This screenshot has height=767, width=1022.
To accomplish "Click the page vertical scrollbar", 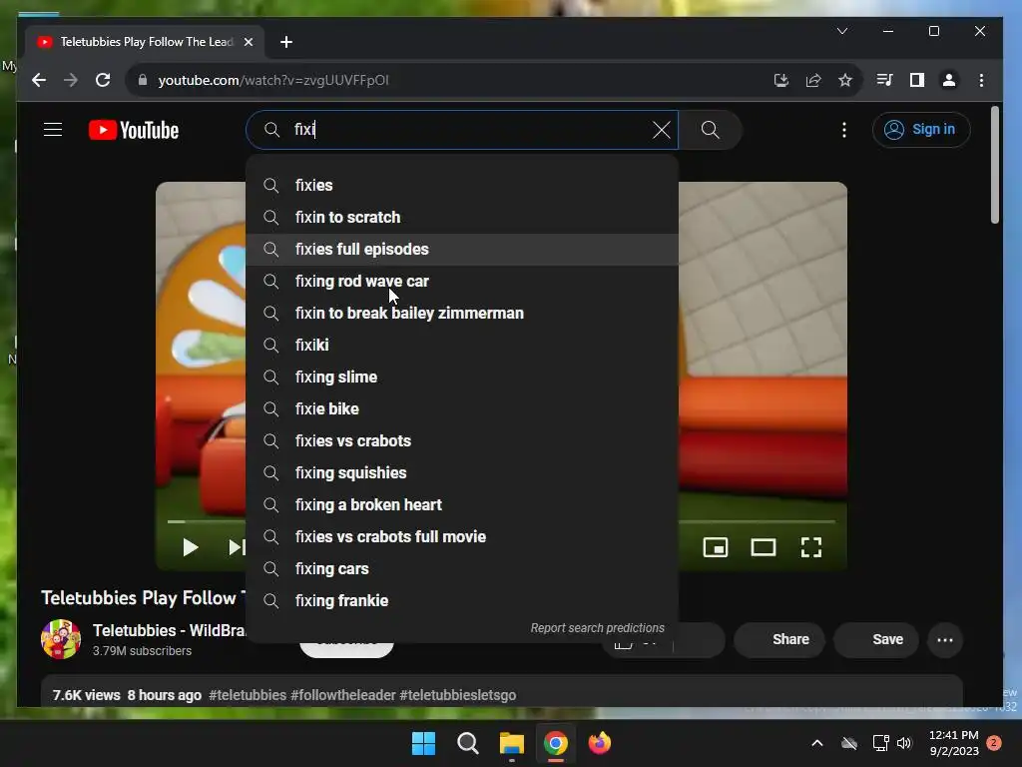I will (x=995, y=165).
